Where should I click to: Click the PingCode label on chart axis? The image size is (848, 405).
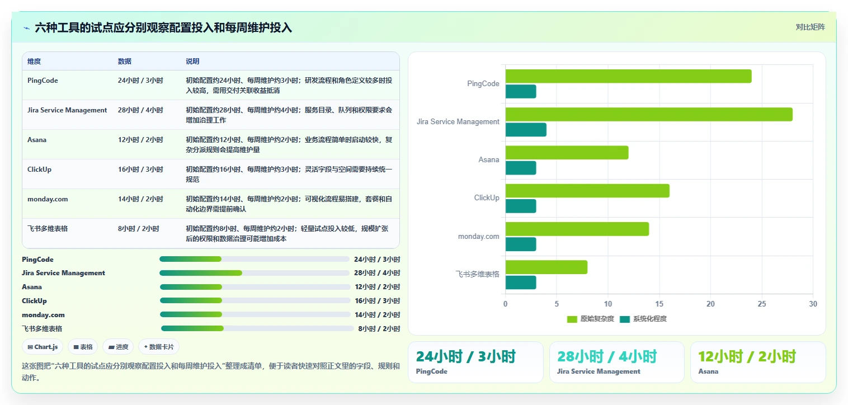483,84
